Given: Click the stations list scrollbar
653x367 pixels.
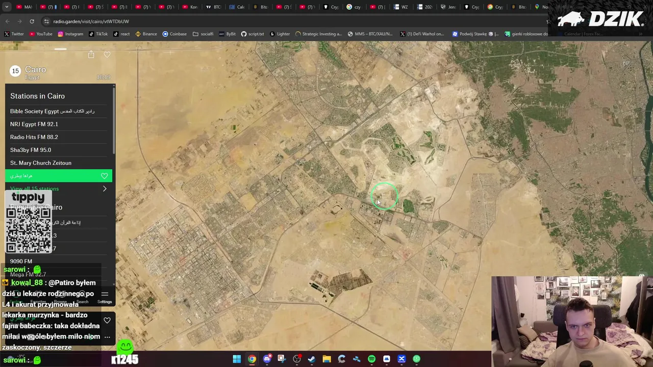Looking at the screenshot, I should pos(114,120).
